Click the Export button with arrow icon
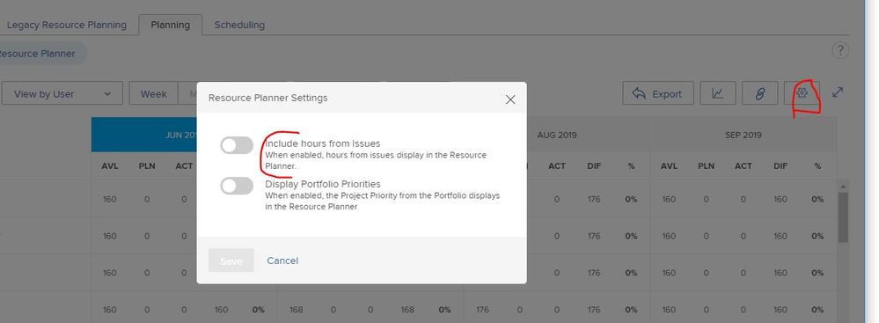The height and width of the screenshot is (323, 879). (x=658, y=93)
